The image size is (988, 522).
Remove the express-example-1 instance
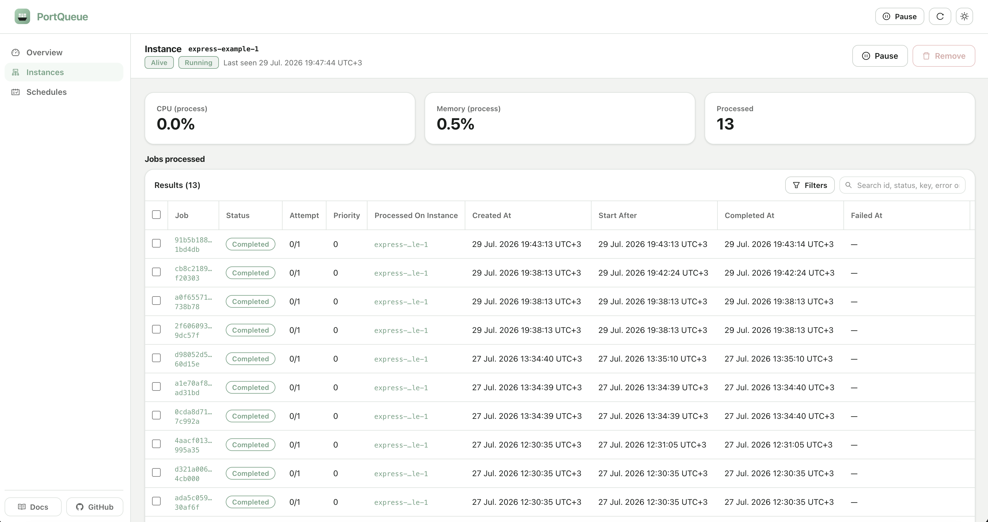(944, 56)
